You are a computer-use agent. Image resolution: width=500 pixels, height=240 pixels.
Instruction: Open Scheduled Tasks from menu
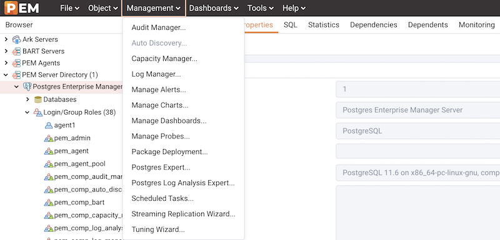(x=183, y=199)
